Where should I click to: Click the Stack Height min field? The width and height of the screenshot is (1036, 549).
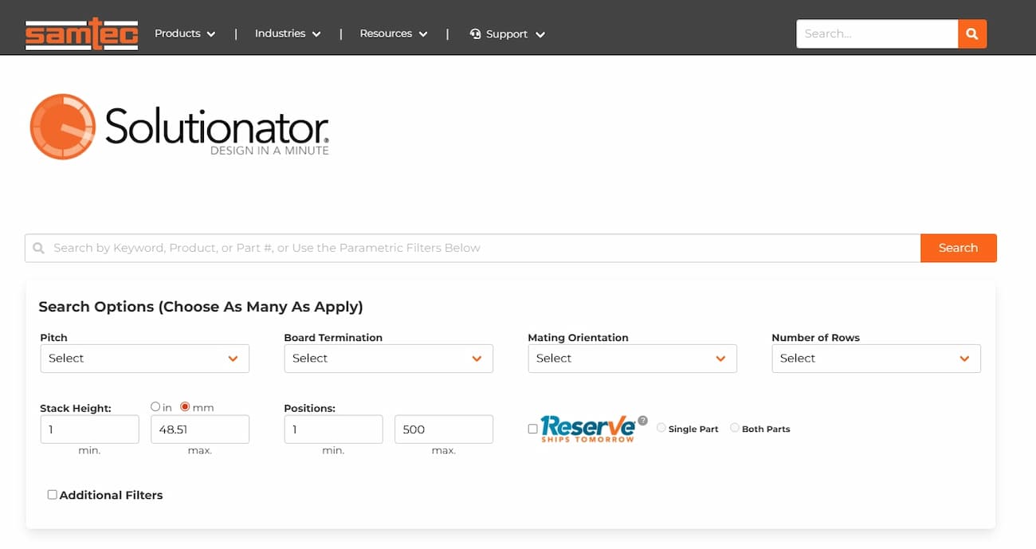tap(90, 429)
